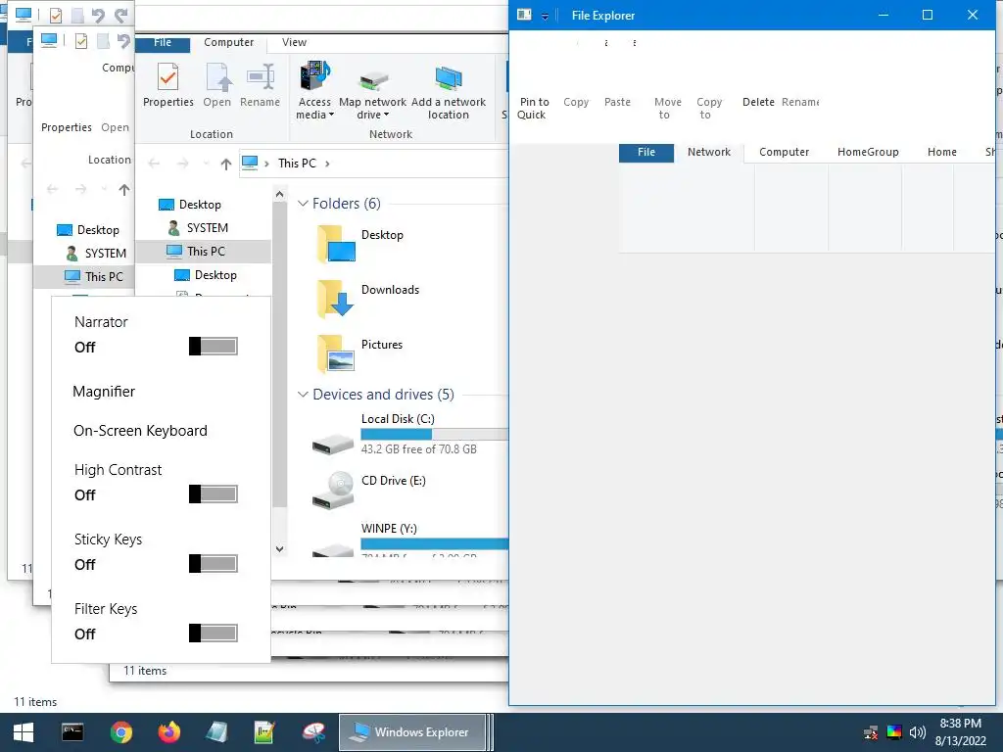Click the Open icon in Location group
Viewport: 1003px width, 752px height.
[x=216, y=84]
